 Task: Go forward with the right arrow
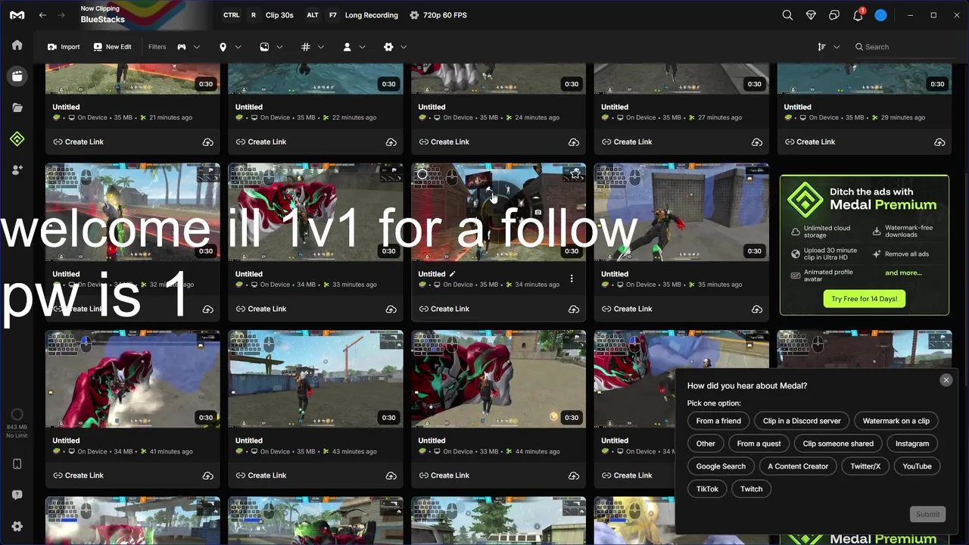tap(63, 15)
